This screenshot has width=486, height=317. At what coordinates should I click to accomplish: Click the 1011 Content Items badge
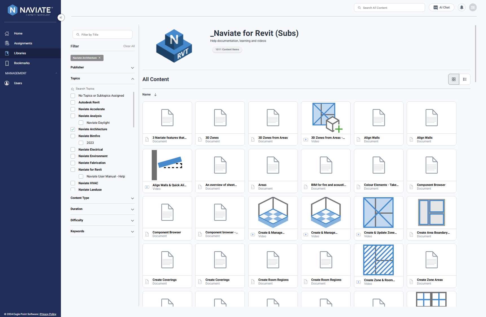point(227,50)
